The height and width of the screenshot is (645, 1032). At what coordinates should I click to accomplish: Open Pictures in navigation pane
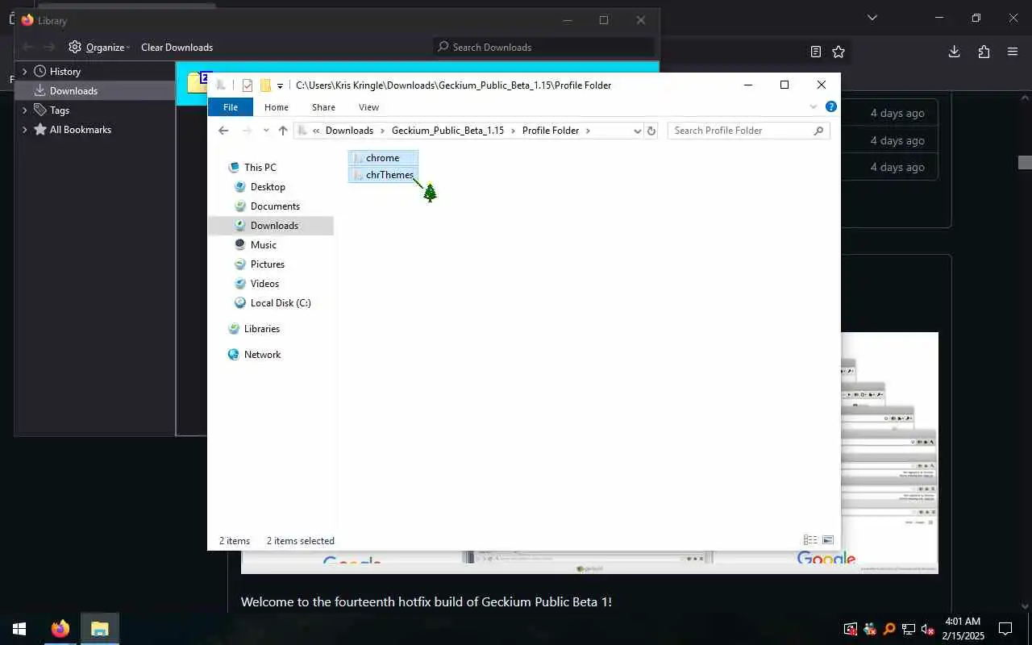(x=267, y=264)
